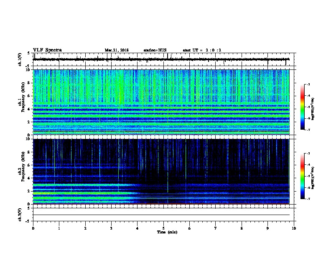Click the ch.2 spectrogram color scale bar

[x=303, y=176]
